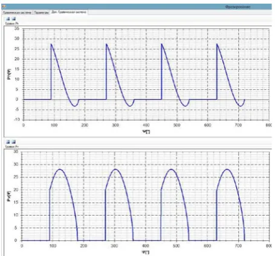Click the first arch peak in Pv chart
The image size is (275, 256).
click(x=59, y=169)
